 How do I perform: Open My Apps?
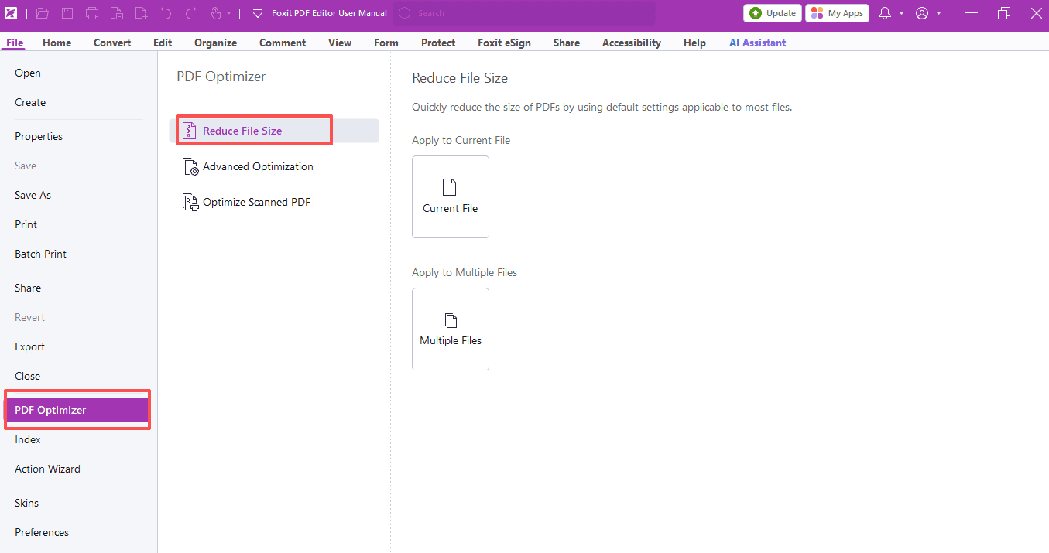pyautogui.click(x=837, y=13)
